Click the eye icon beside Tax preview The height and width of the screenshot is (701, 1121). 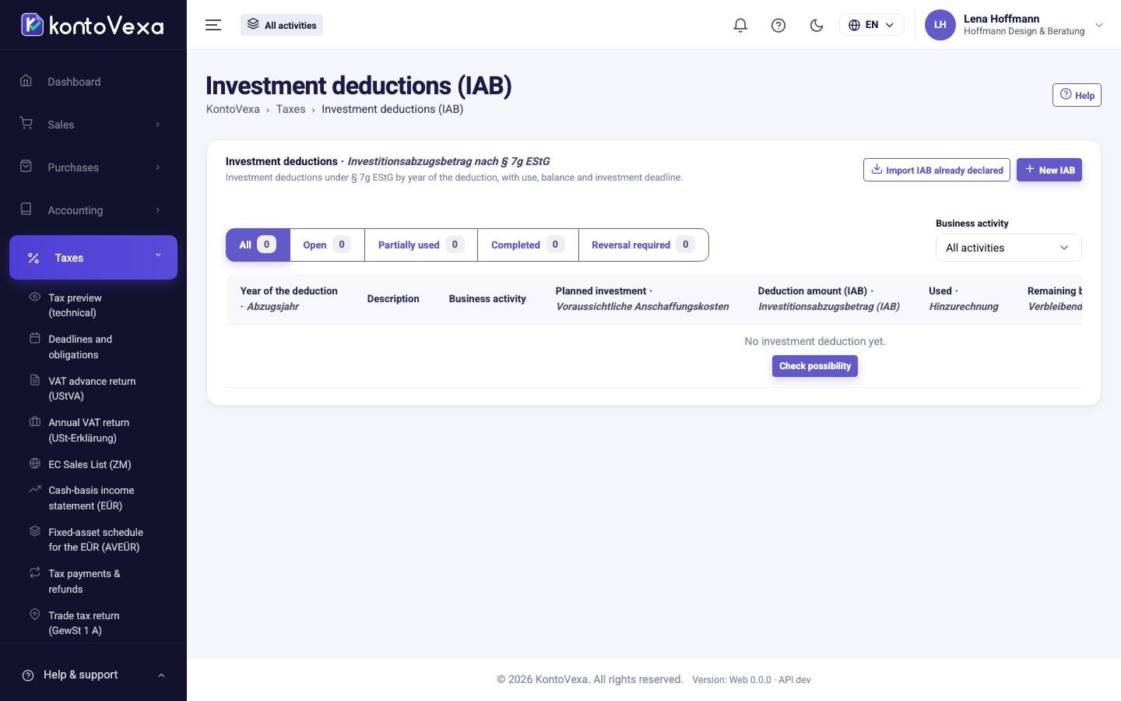[x=35, y=297]
